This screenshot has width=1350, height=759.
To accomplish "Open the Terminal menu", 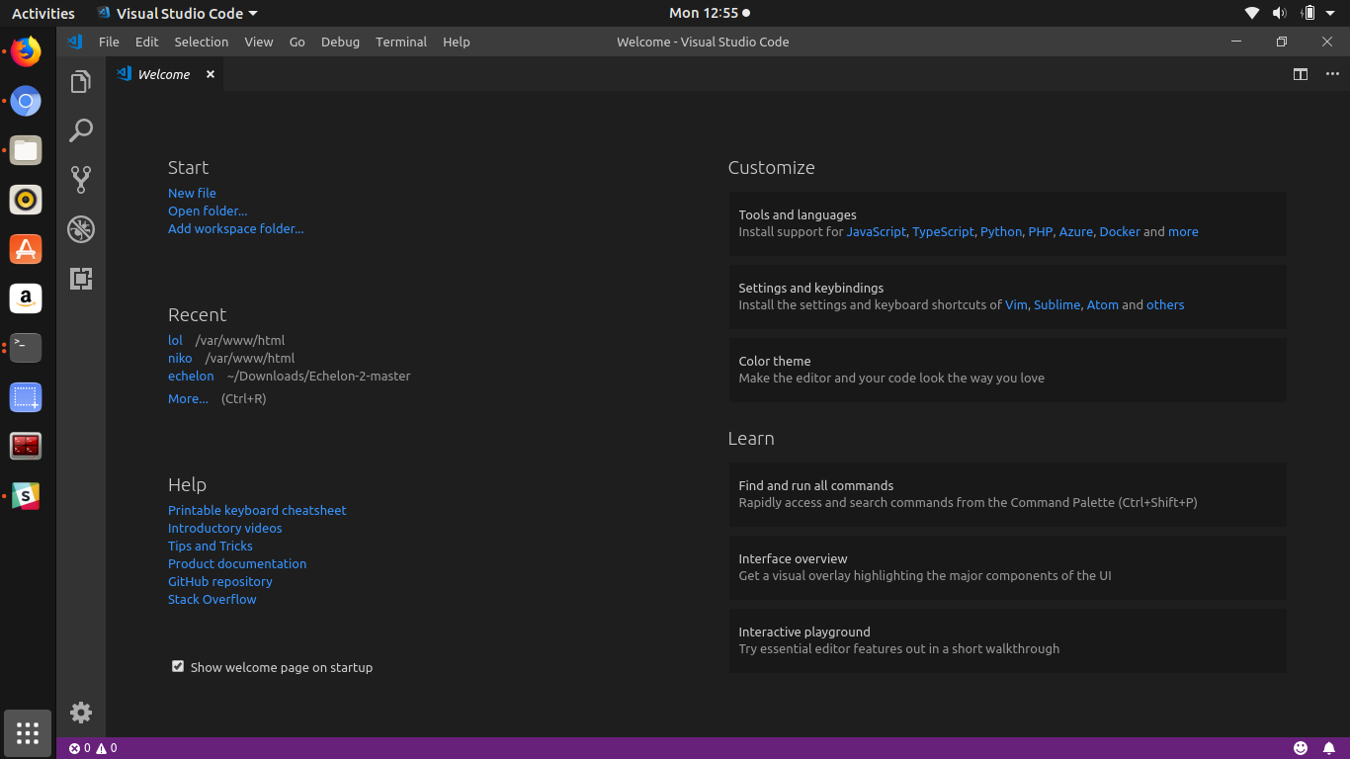I will click(x=401, y=42).
